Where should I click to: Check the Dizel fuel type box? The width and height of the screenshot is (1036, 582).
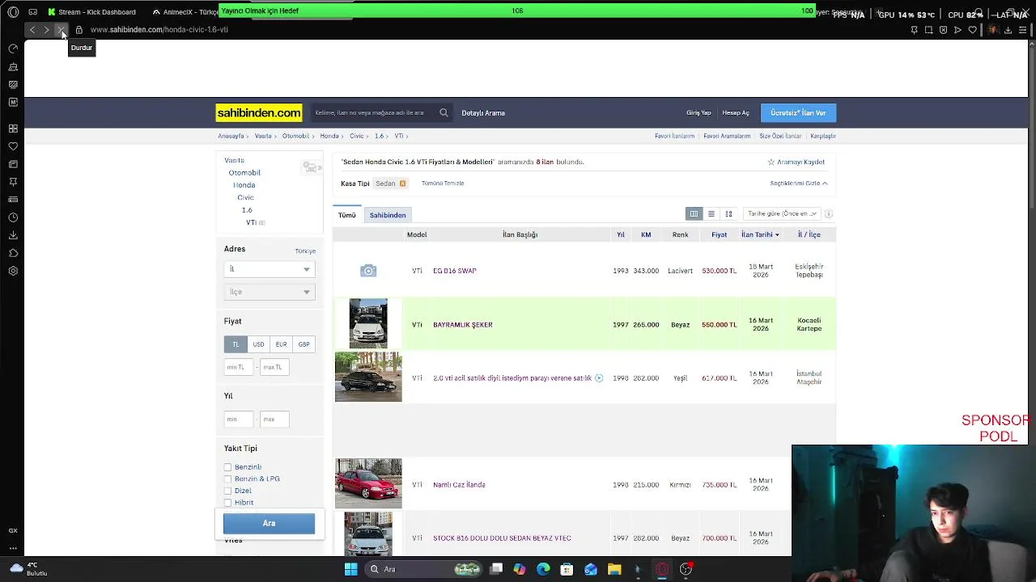227,491
